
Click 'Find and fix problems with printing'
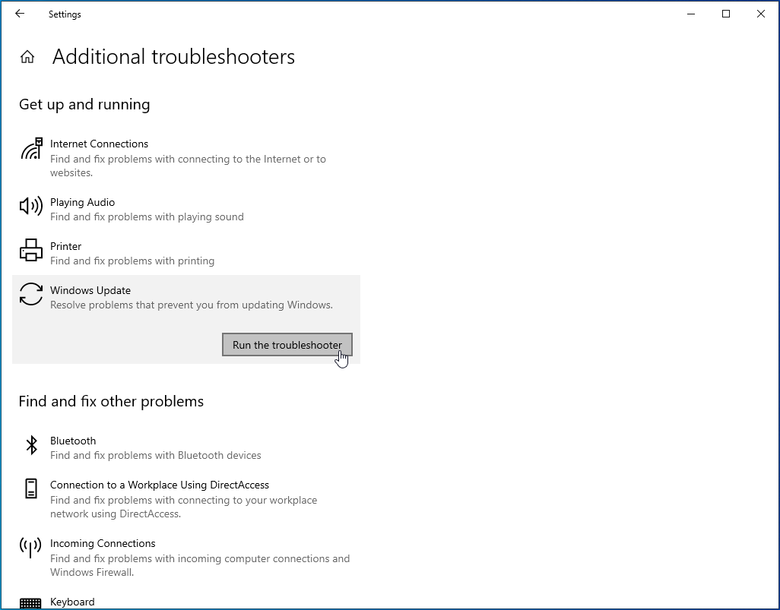[x=132, y=261]
